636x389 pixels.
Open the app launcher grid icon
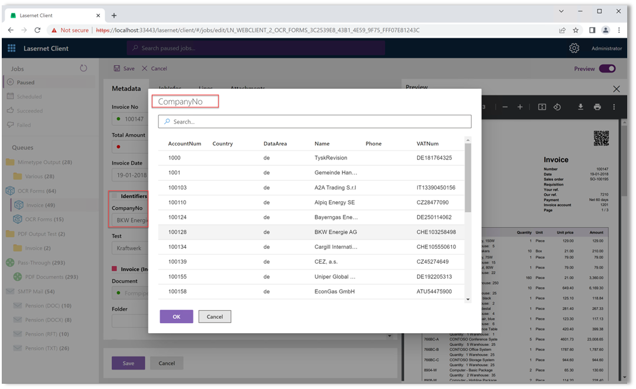[x=11, y=48]
